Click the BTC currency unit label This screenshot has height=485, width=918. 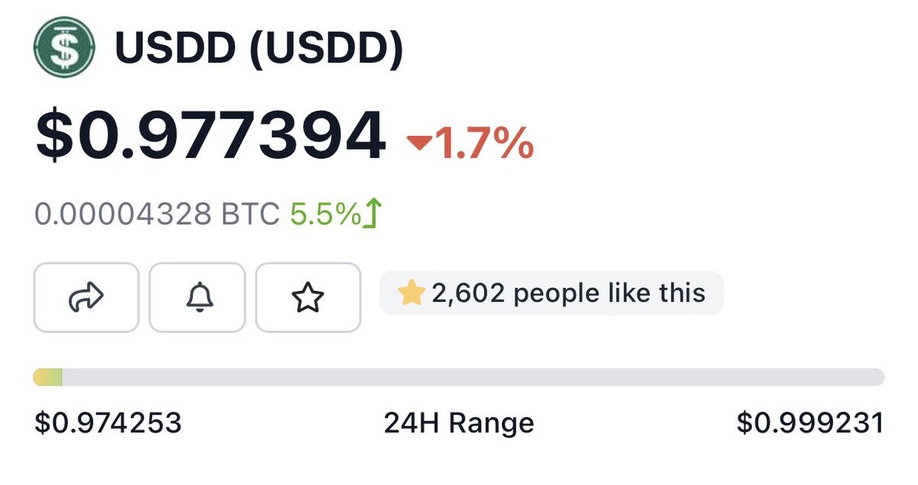pos(250,215)
